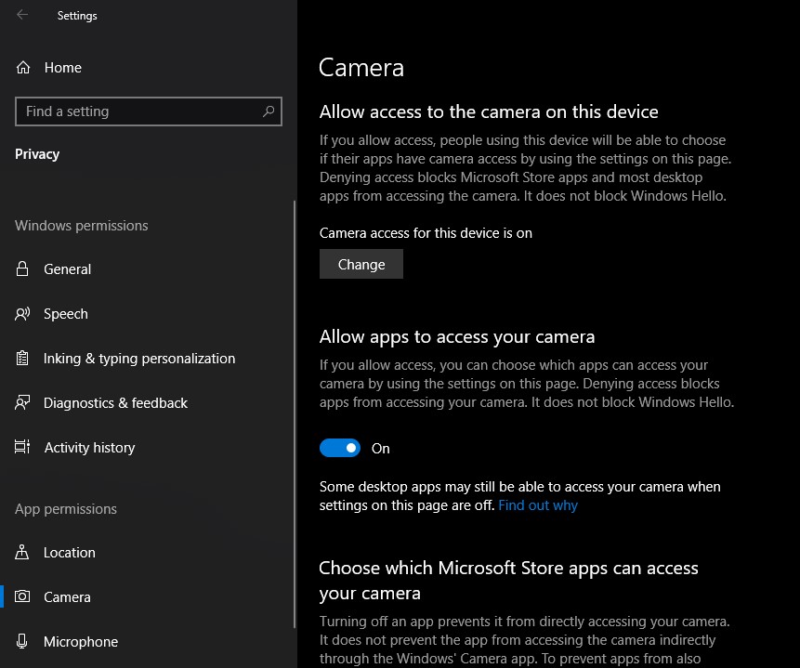Click the Change button for camera access
Viewport: 800px width, 668px height.
click(361, 264)
